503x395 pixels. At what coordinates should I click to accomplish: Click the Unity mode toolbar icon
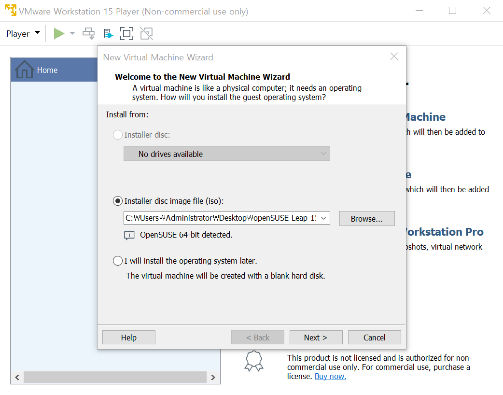click(x=147, y=33)
